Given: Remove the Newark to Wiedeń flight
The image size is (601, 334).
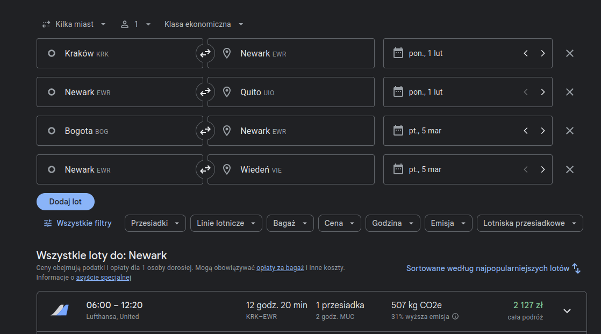Looking at the screenshot, I should (570, 169).
